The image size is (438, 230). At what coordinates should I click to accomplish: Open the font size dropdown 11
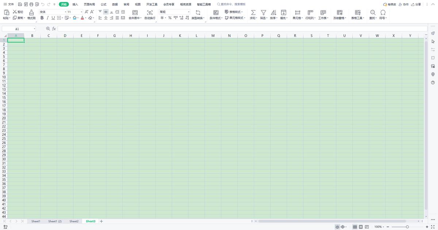(81, 12)
